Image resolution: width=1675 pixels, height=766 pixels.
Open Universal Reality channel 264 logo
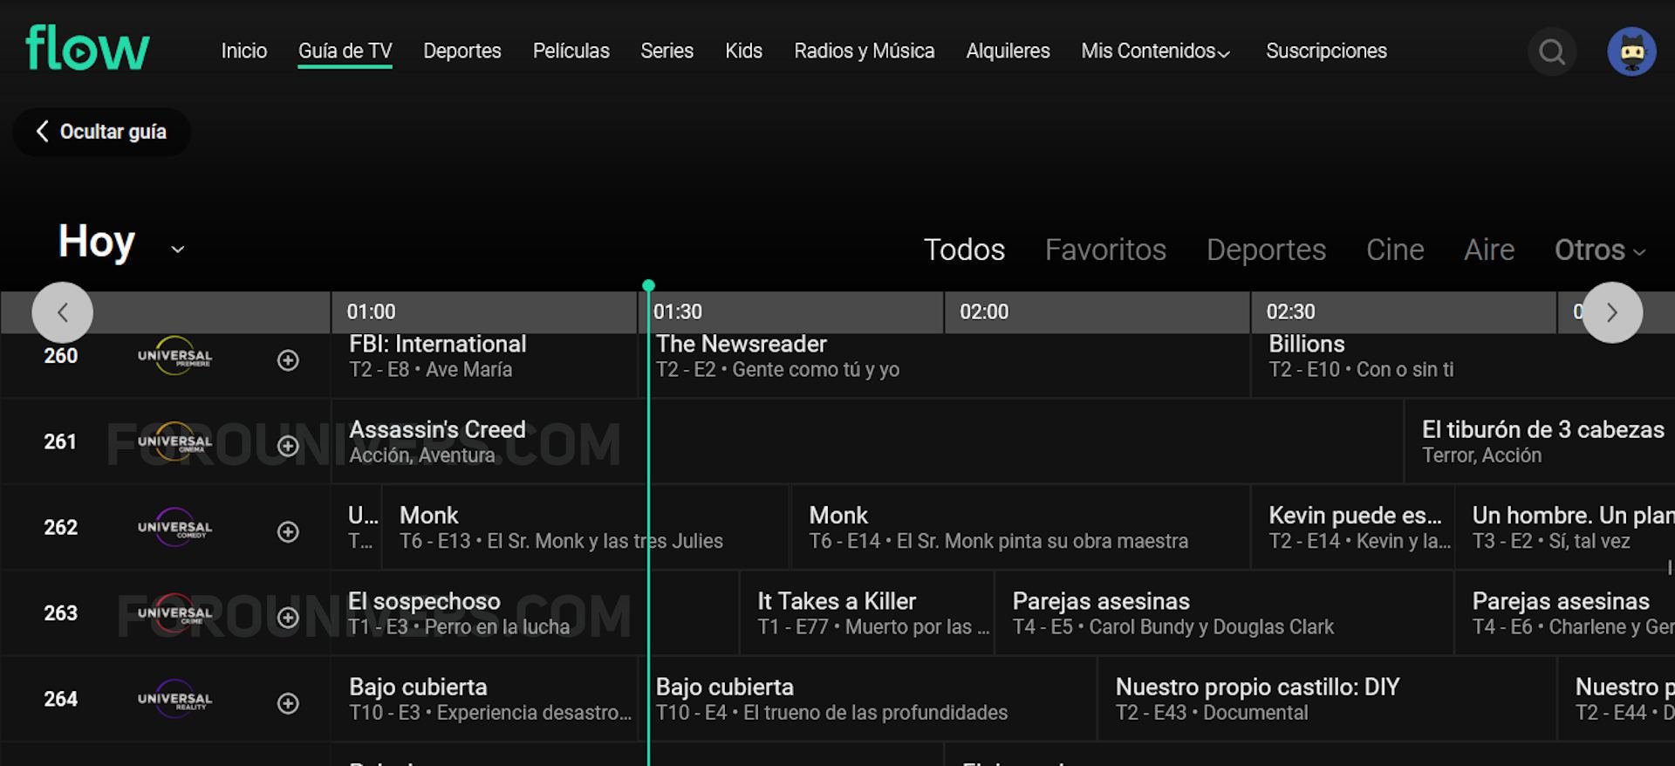174,700
